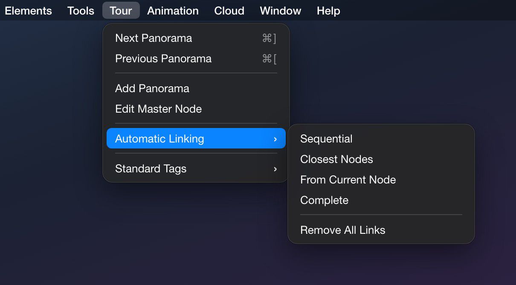The height and width of the screenshot is (285, 516).
Task: Open the Window menu
Action: (x=280, y=11)
